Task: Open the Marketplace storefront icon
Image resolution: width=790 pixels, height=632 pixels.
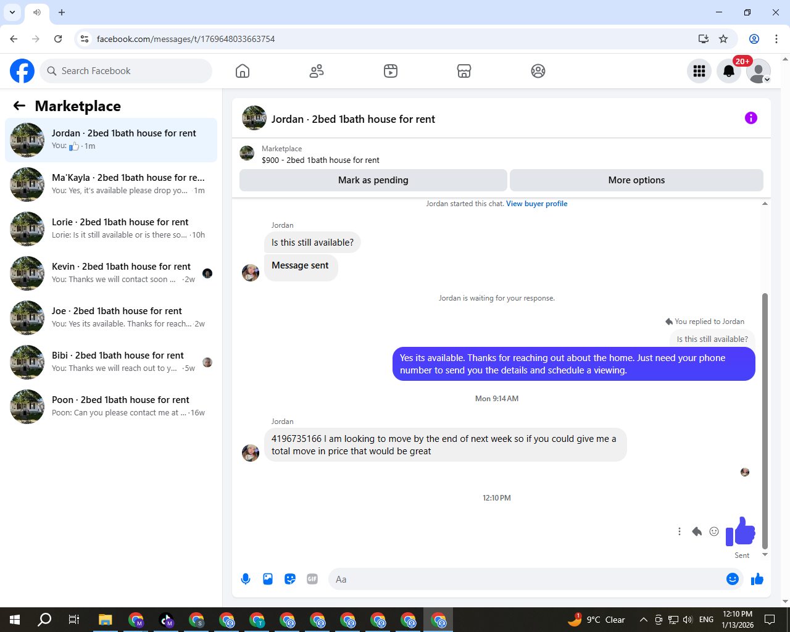Action: [x=464, y=71]
